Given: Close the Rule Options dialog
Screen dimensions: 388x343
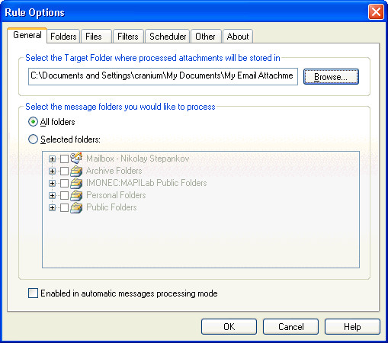Looking at the screenshot, I should 376,12.
